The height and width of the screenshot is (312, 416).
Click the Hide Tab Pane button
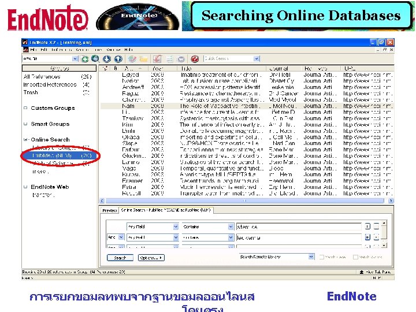(375, 272)
